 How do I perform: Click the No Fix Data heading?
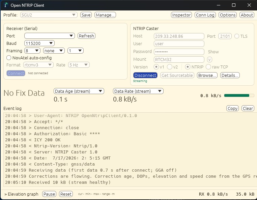tap(24, 93)
